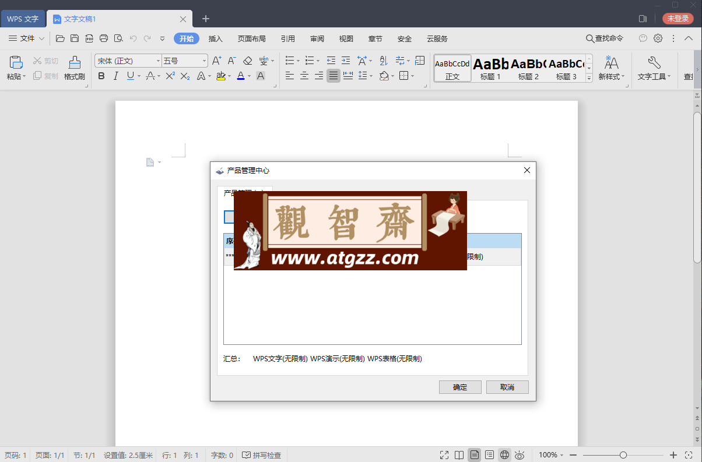702x462 pixels.
Task: Open the 页面布局 ribbon tab
Action: [x=252, y=38]
